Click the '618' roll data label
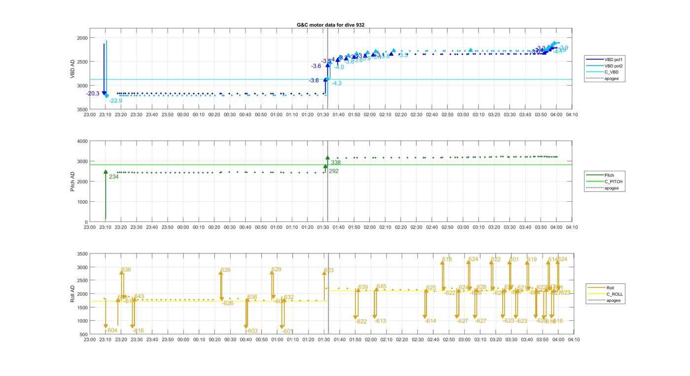 pos(447,260)
